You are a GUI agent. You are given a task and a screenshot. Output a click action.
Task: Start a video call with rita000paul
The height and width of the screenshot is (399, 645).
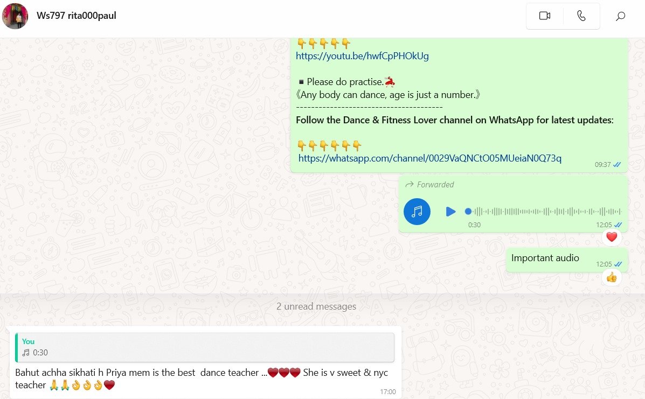point(545,16)
